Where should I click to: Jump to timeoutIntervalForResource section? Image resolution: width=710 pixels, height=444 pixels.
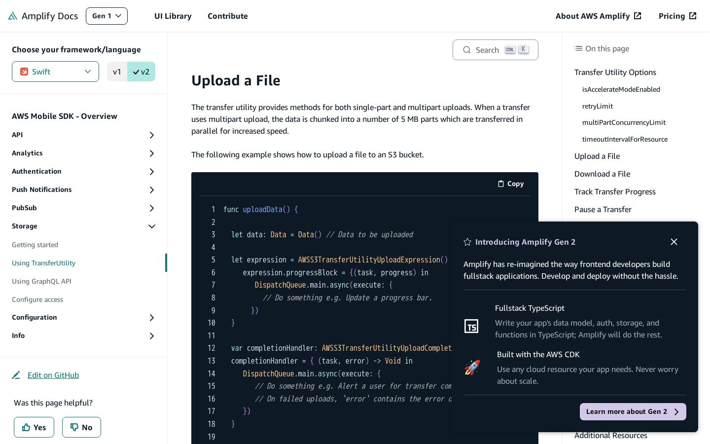tap(625, 139)
